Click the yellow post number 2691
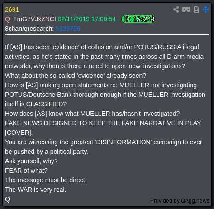Image resolution: width=214 pixels, height=209 pixels. click(12, 10)
